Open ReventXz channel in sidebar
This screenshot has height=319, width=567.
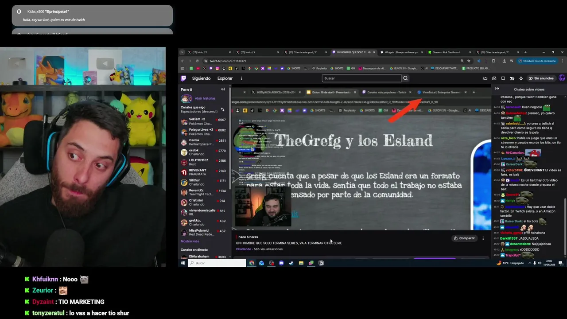pos(204,192)
